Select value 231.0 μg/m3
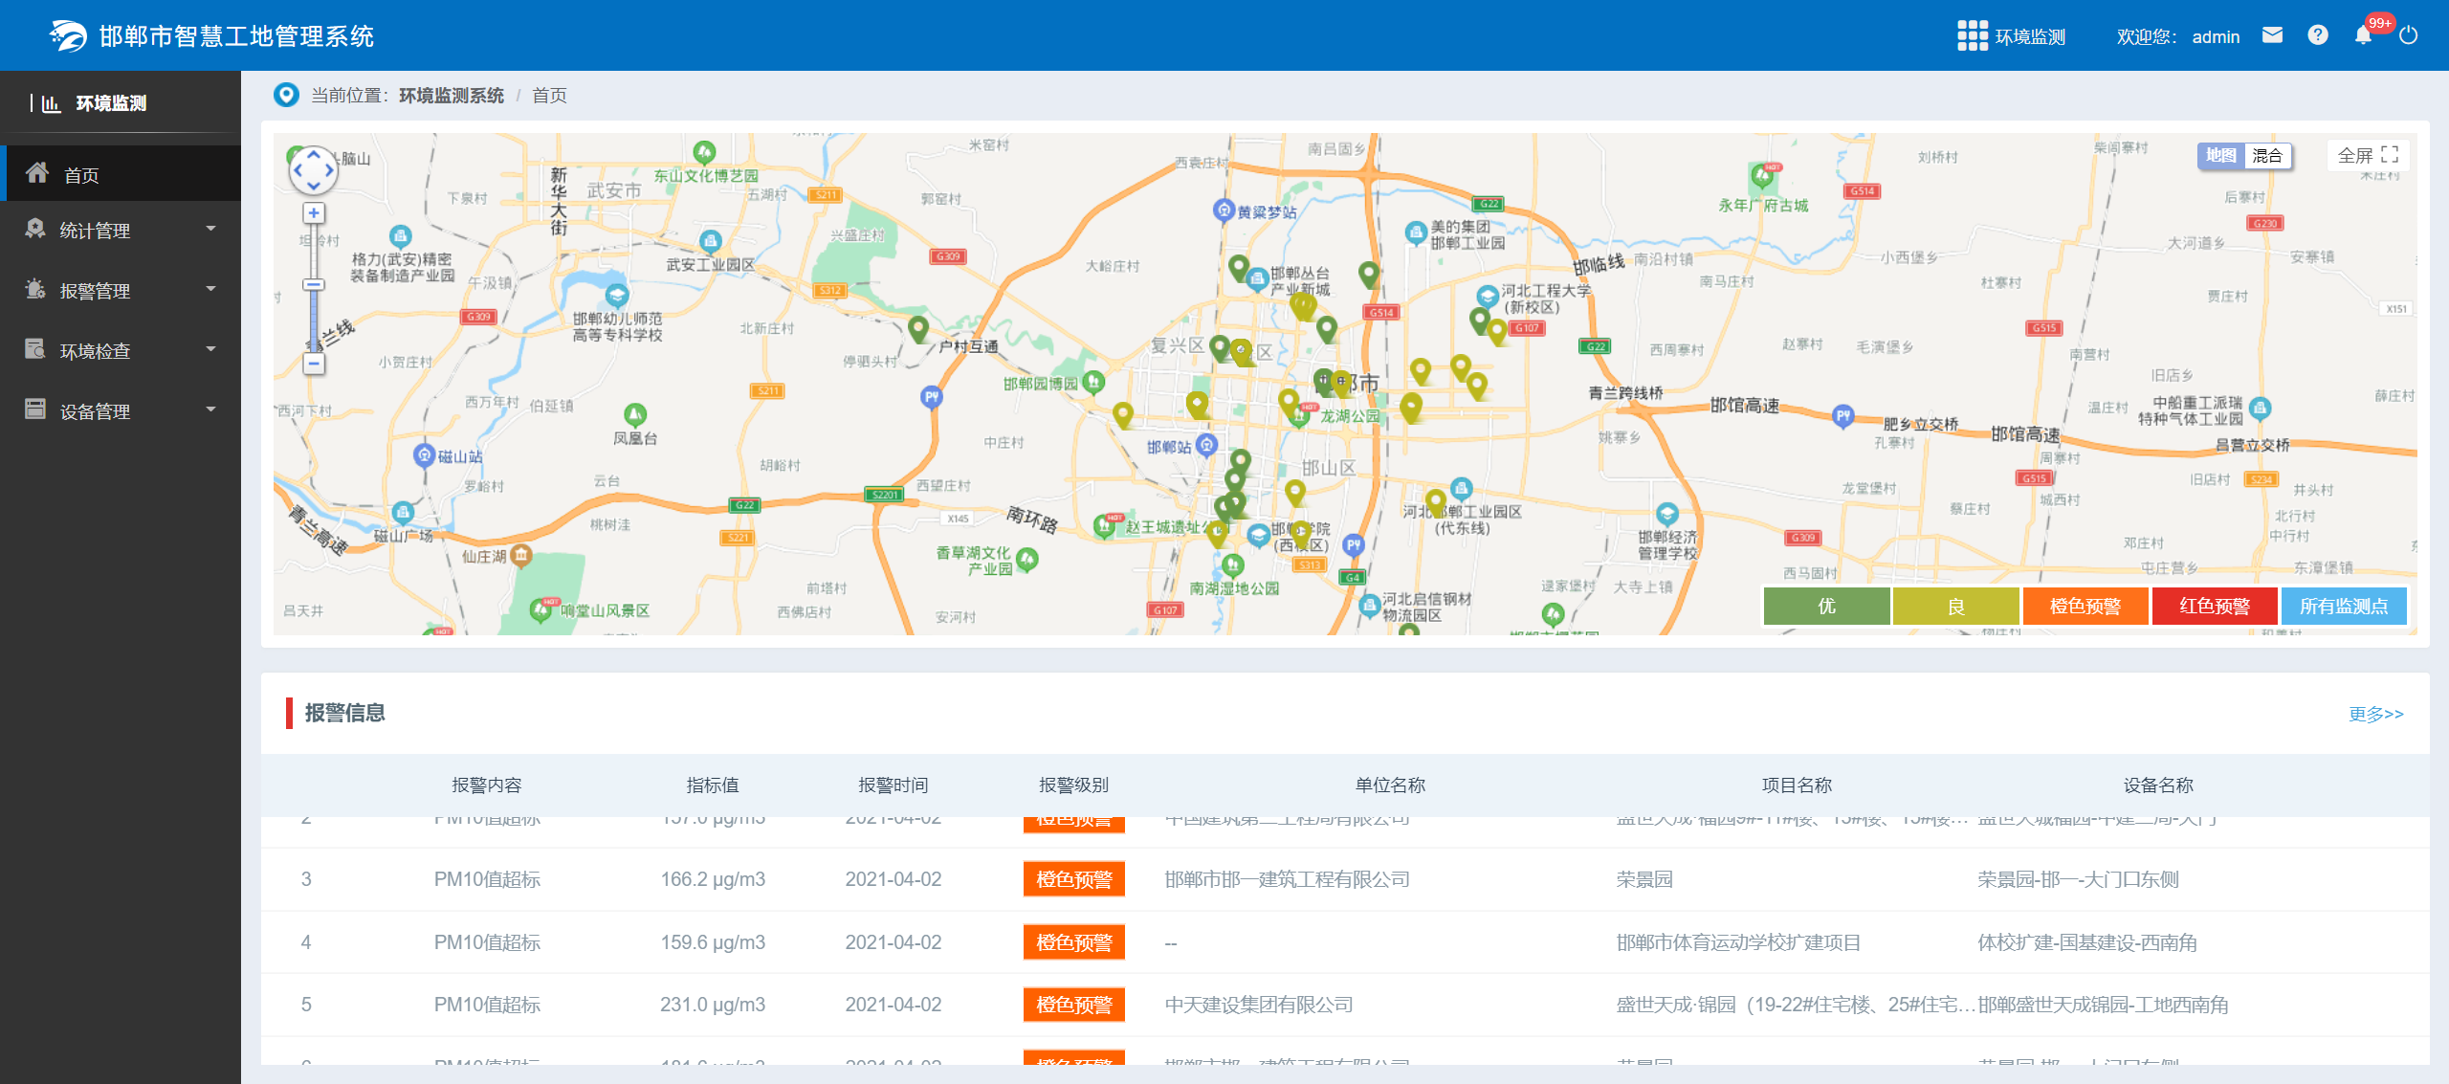 [713, 1005]
